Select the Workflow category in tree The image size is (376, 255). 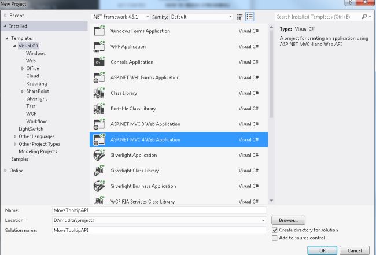click(x=36, y=121)
